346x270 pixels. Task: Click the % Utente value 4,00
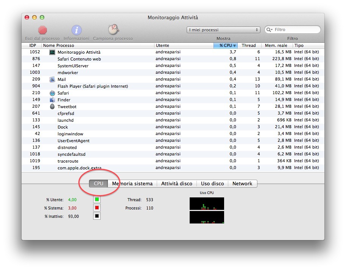[x=72, y=200]
